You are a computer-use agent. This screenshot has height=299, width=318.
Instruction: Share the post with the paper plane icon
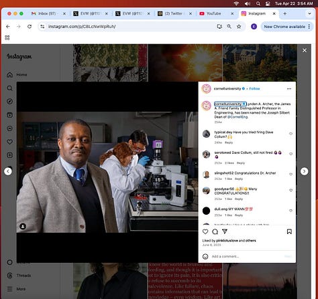click(x=225, y=231)
